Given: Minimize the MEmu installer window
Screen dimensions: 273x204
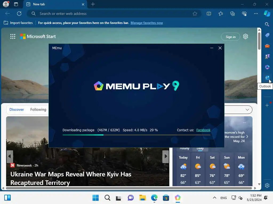Looking at the screenshot, I should 212,48.
